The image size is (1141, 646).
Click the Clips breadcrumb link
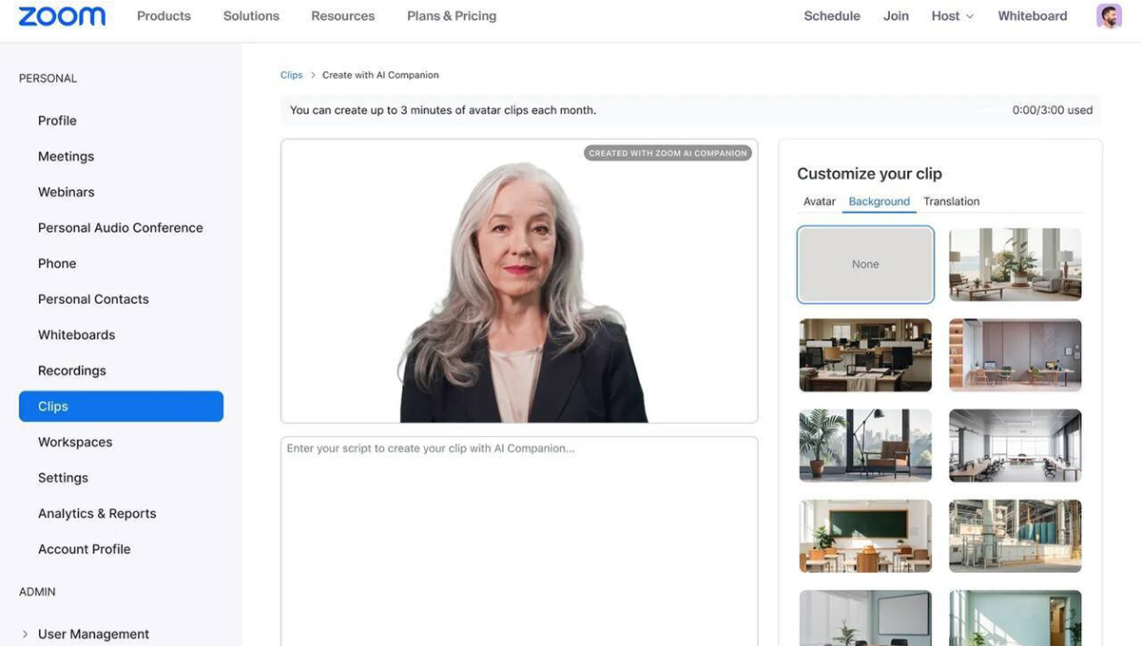click(x=291, y=75)
